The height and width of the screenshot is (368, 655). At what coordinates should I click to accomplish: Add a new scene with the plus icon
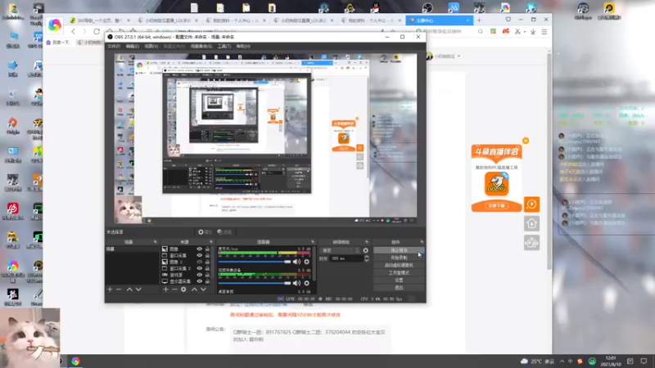click(x=110, y=289)
